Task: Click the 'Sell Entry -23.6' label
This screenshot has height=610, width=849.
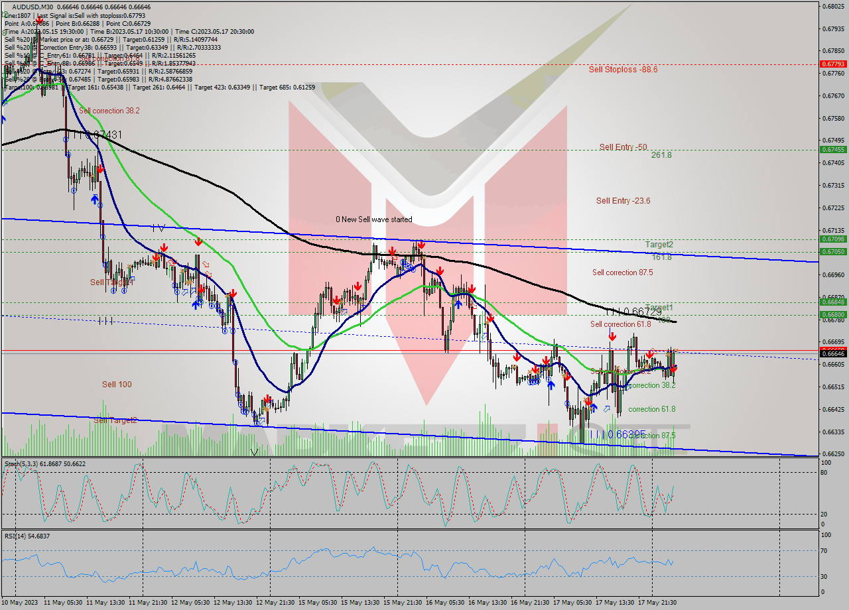Action: (x=623, y=200)
